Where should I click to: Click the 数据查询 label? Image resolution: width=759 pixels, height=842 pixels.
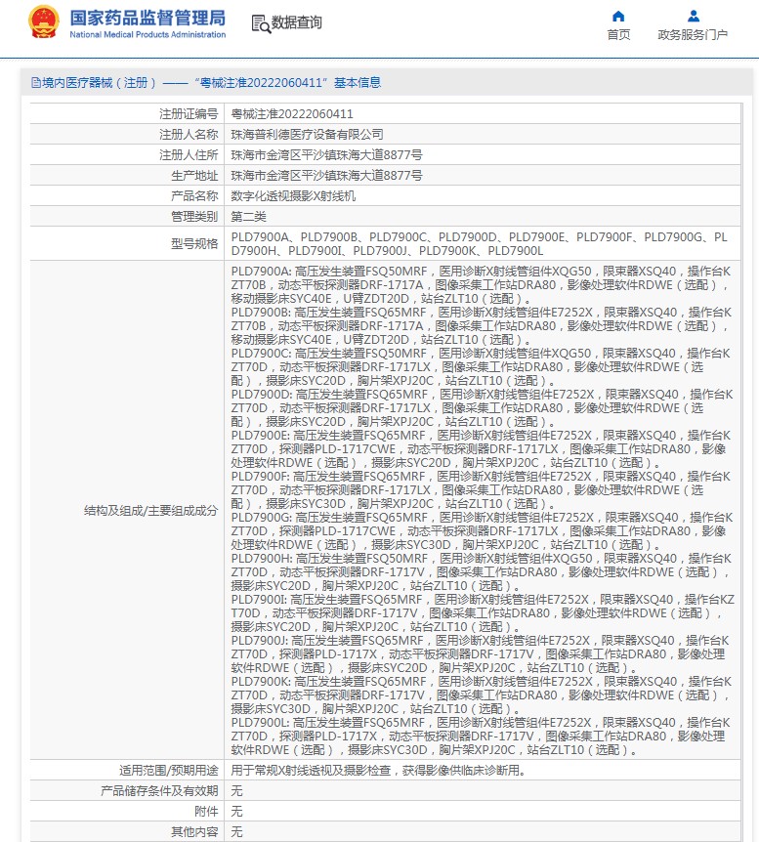point(297,22)
